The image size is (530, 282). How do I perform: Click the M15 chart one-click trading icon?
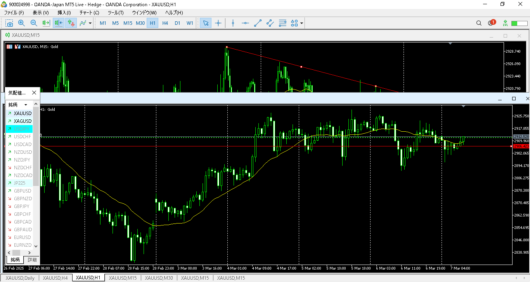[x=9, y=46]
